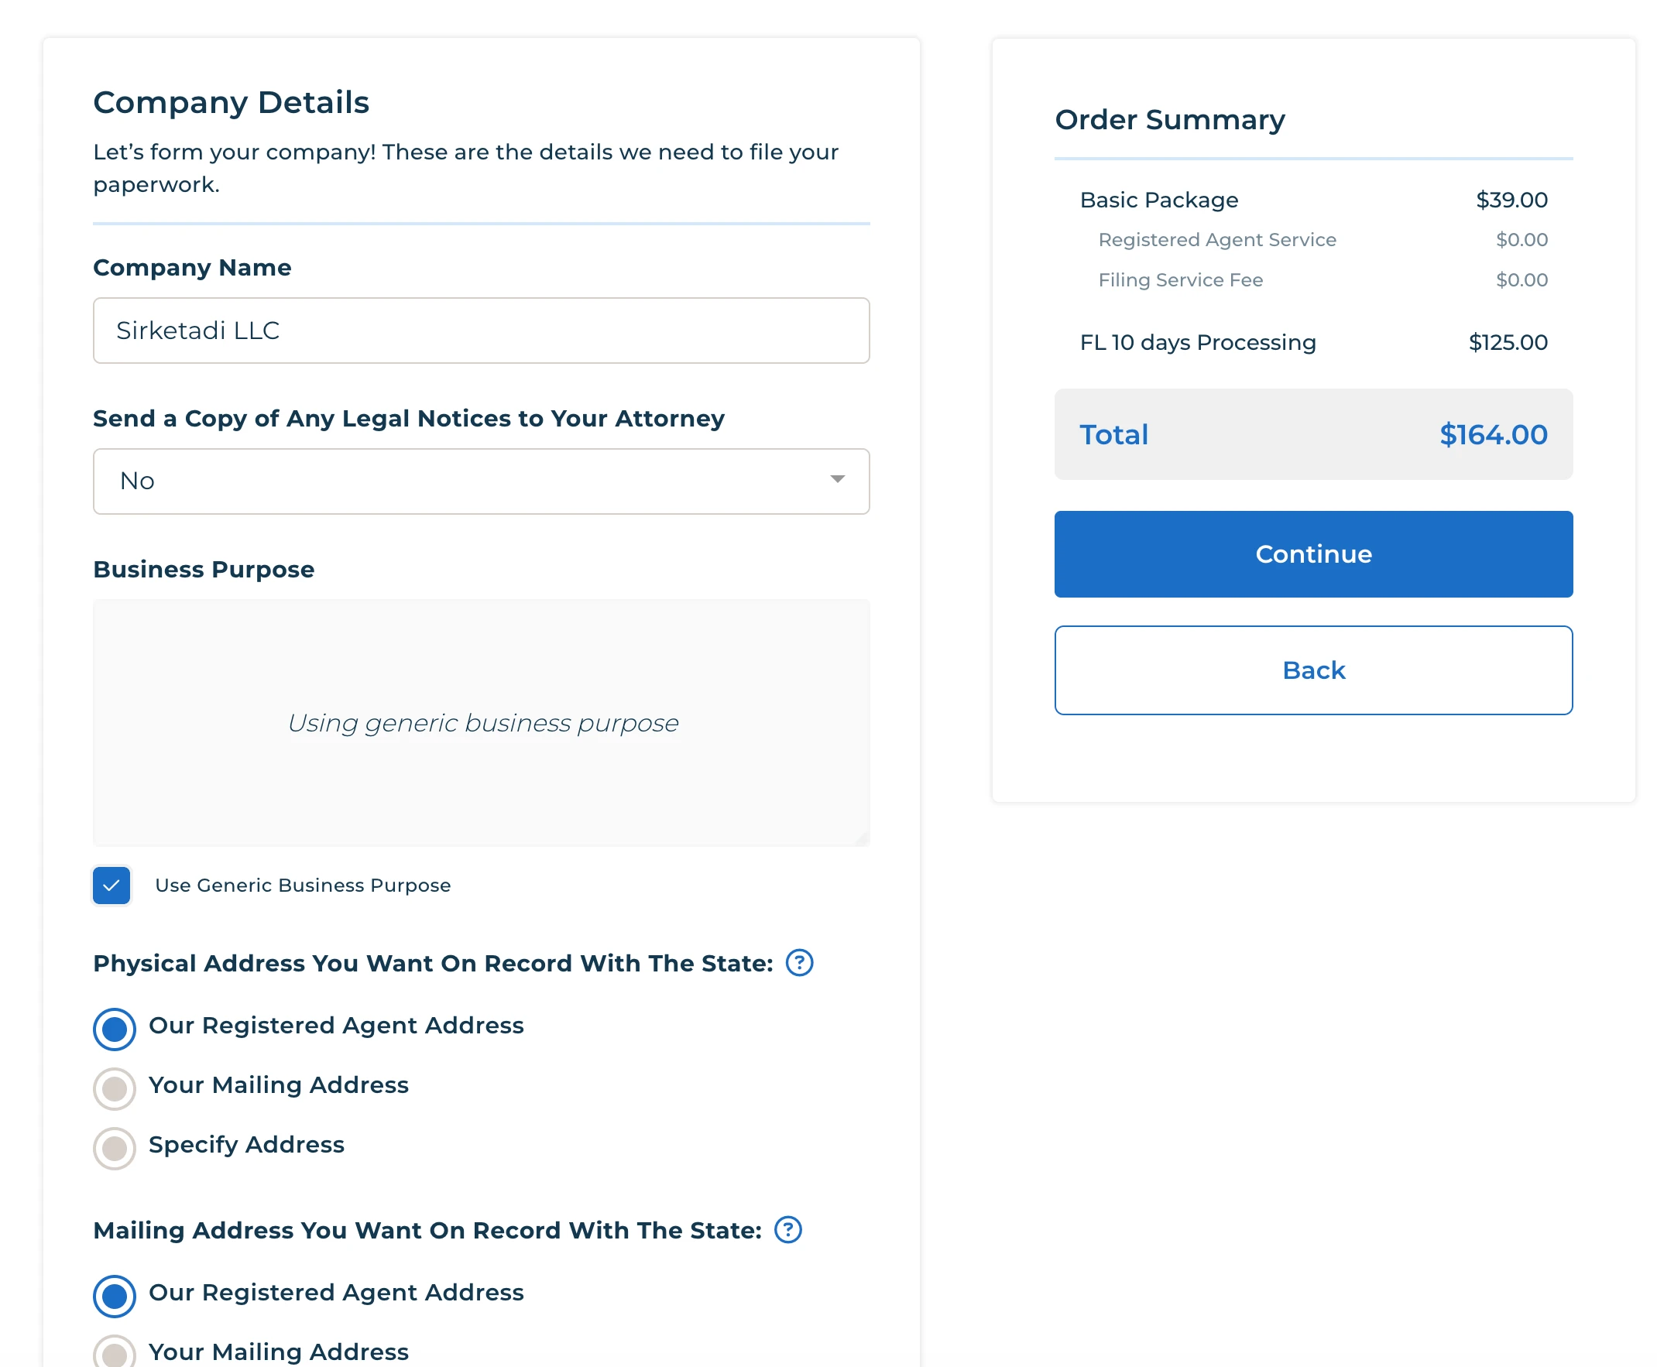Select Our Registered Agent Address for mailing address
The image size is (1657, 1367).
point(114,1295)
